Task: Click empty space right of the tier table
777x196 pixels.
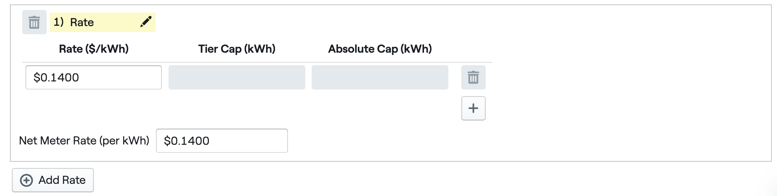Action: tap(628, 81)
